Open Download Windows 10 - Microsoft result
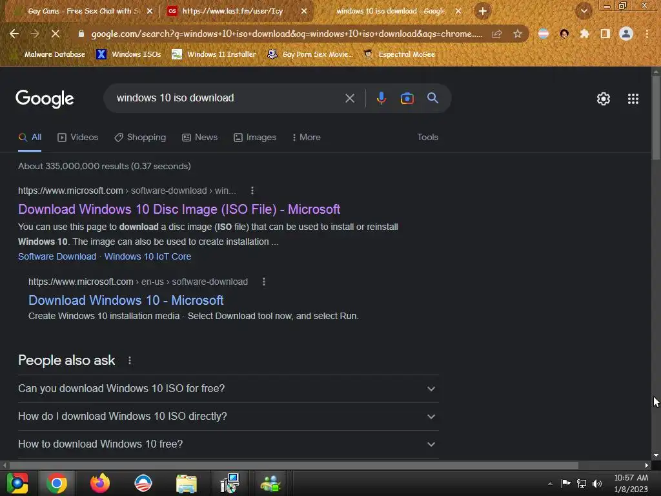This screenshot has width=661, height=496. [x=126, y=300]
